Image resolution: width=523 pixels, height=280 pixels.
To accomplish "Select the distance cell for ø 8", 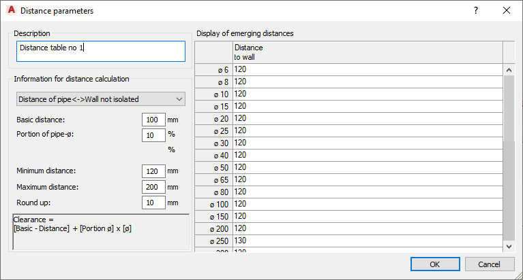I will pos(368,82).
